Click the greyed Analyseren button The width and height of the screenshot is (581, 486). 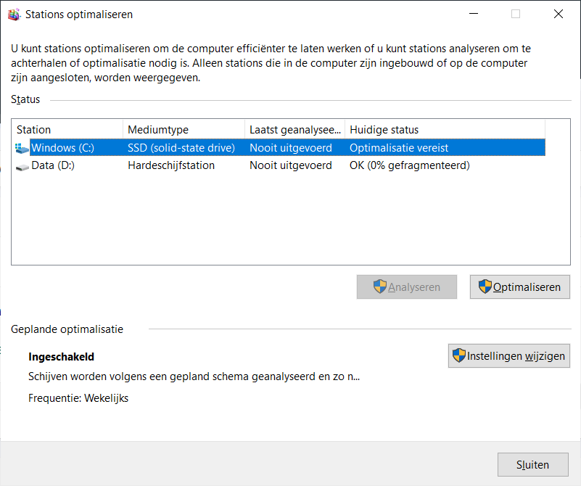click(x=406, y=287)
